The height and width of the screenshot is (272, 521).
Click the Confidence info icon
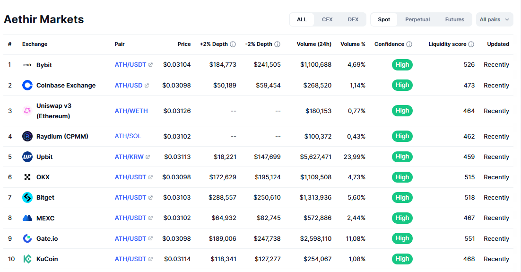(409, 44)
